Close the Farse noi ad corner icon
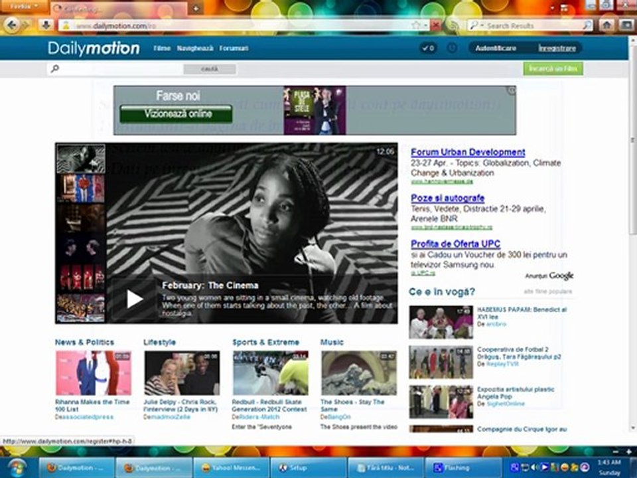Screen dimensions: 637x478 coord(512,91)
